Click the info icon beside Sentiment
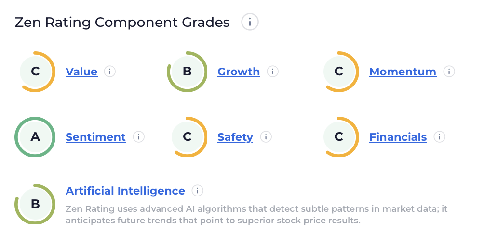 (x=138, y=136)
